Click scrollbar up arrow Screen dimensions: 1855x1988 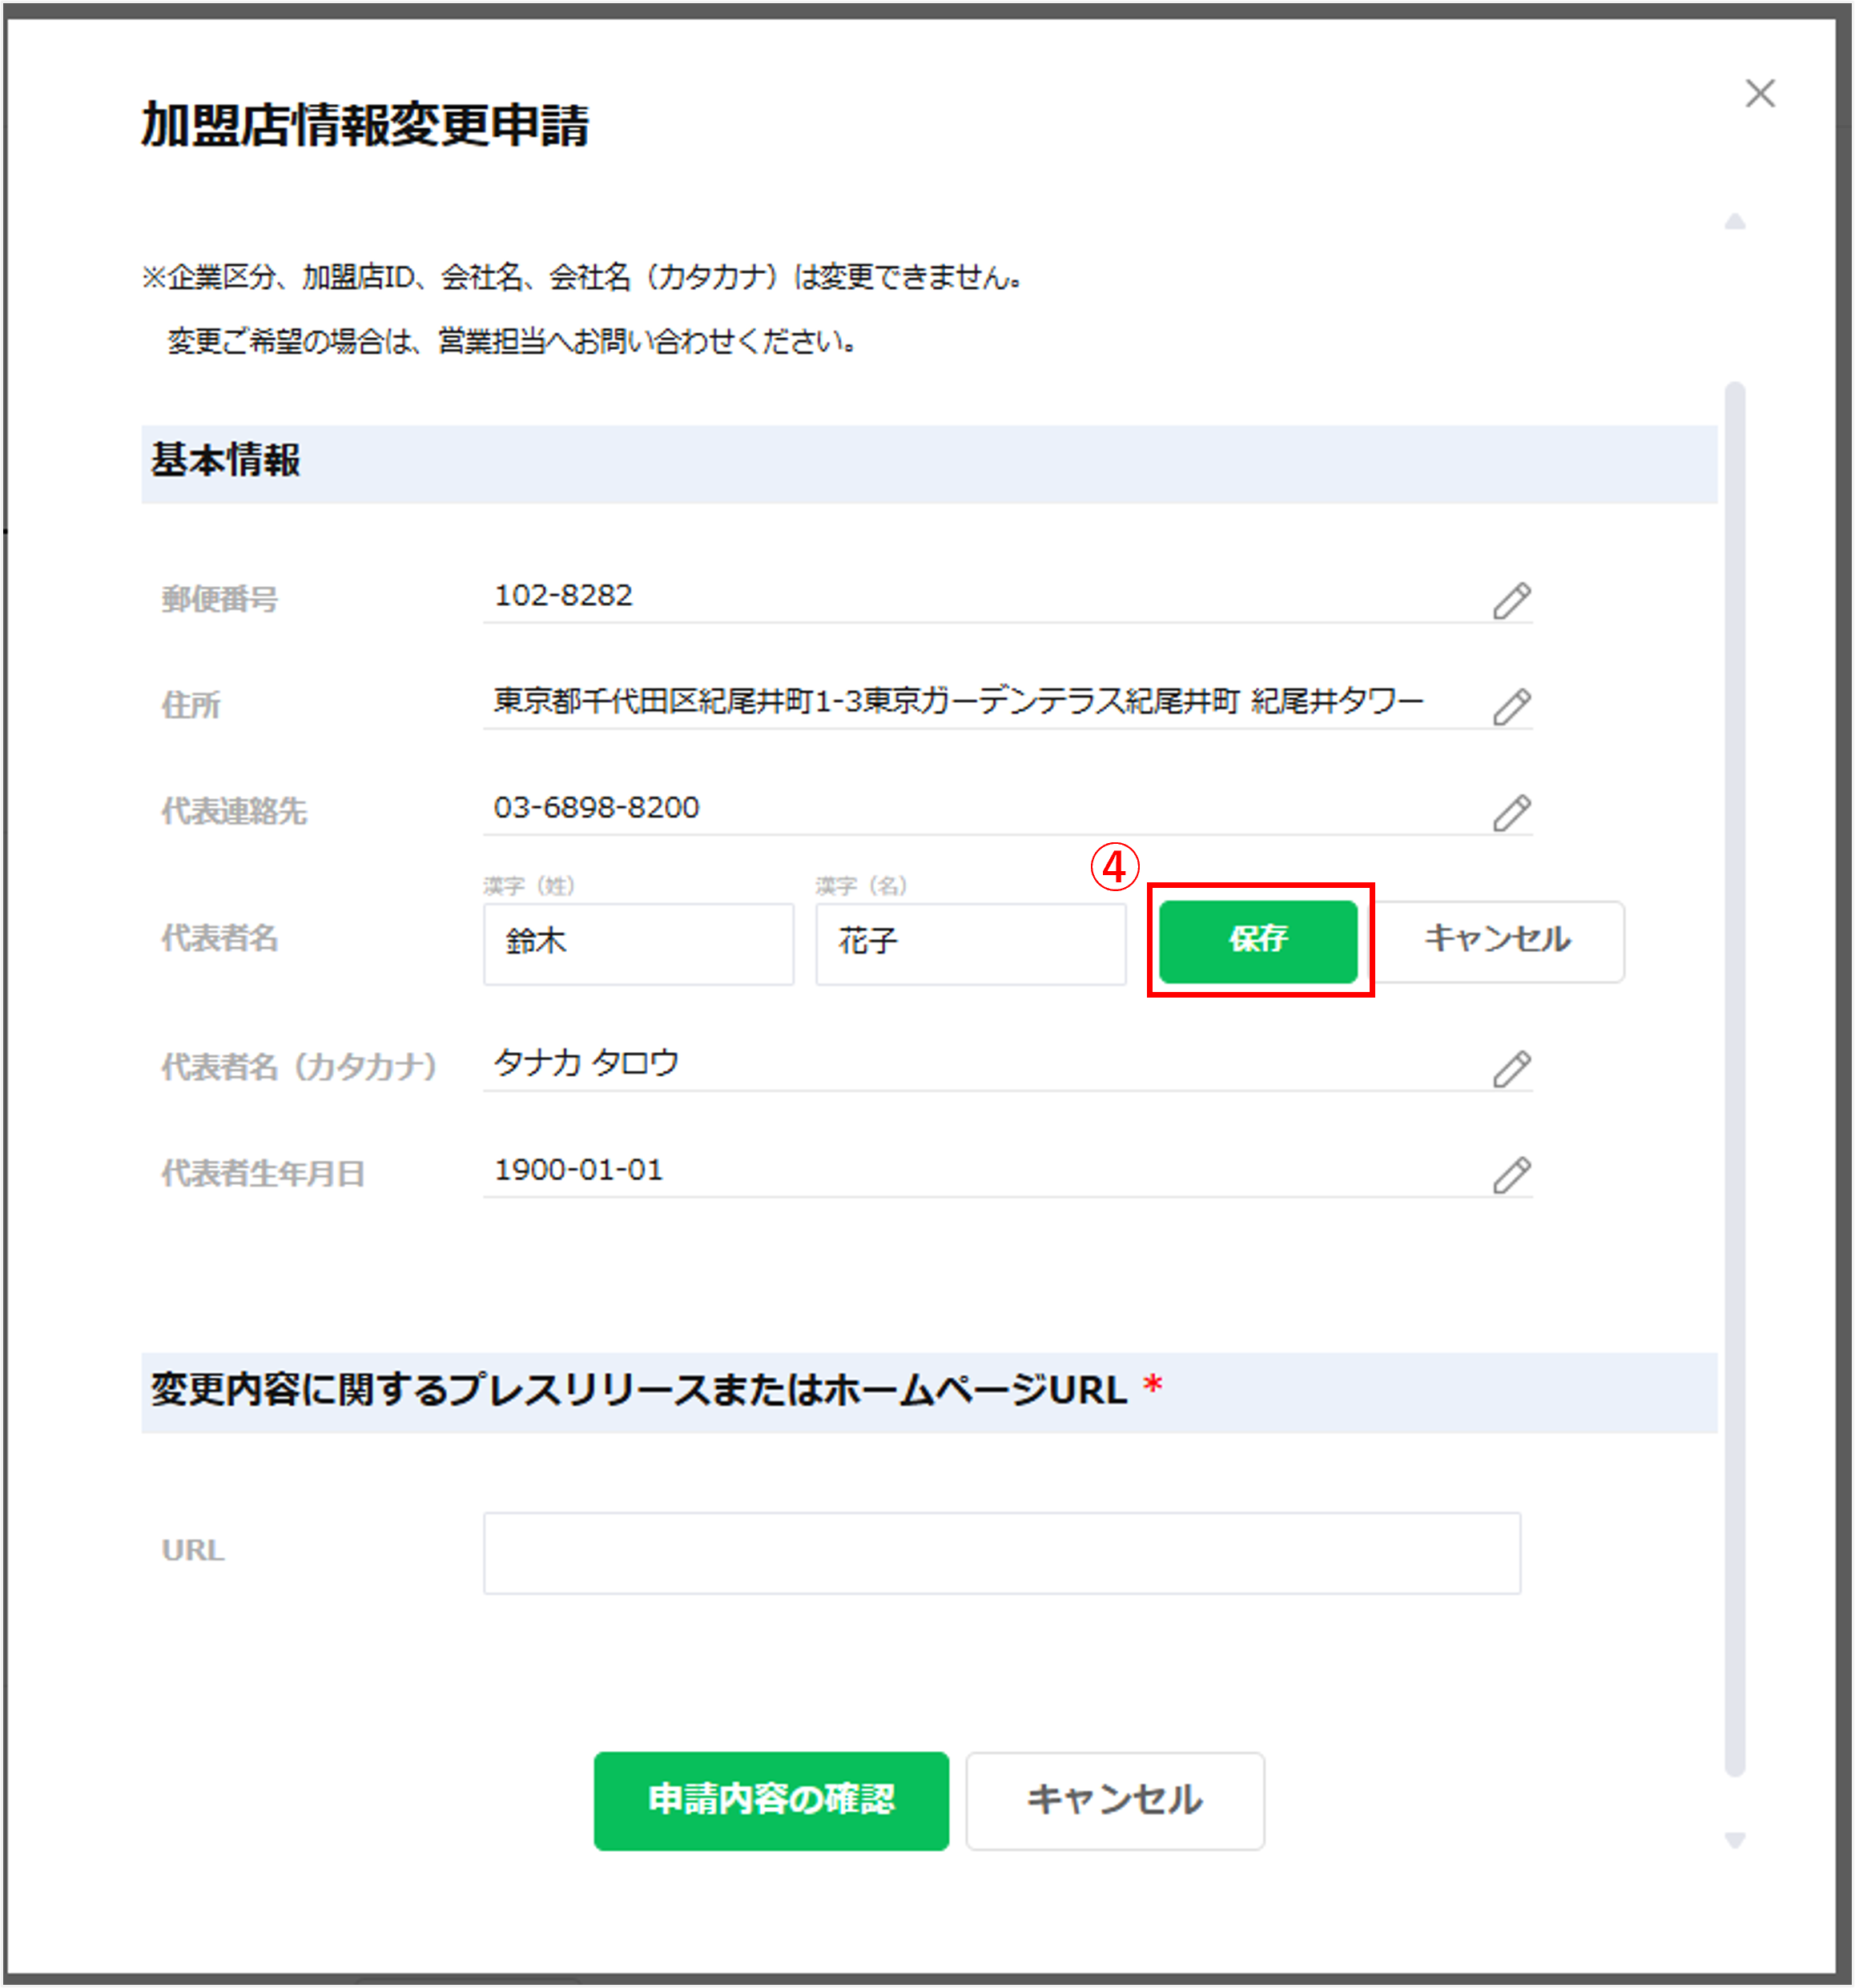tap(1735, 222)
